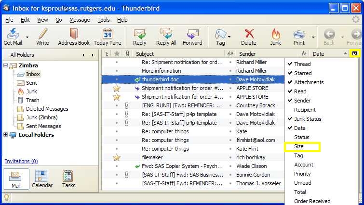Click the Back navigation icon
The image size is (364, 205).
click(x=329, y=37)
